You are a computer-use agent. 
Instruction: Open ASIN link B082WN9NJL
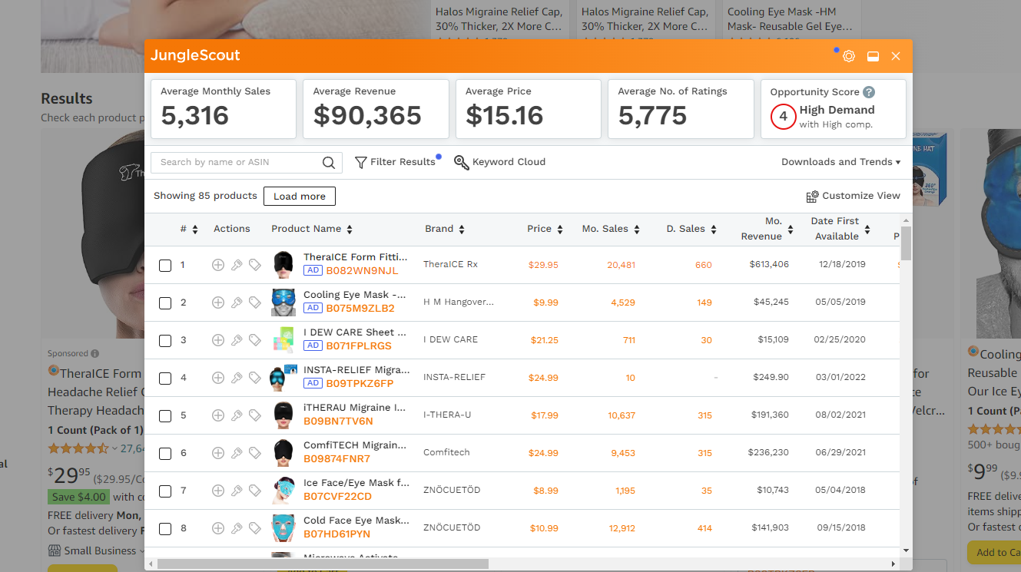(362, 271)
